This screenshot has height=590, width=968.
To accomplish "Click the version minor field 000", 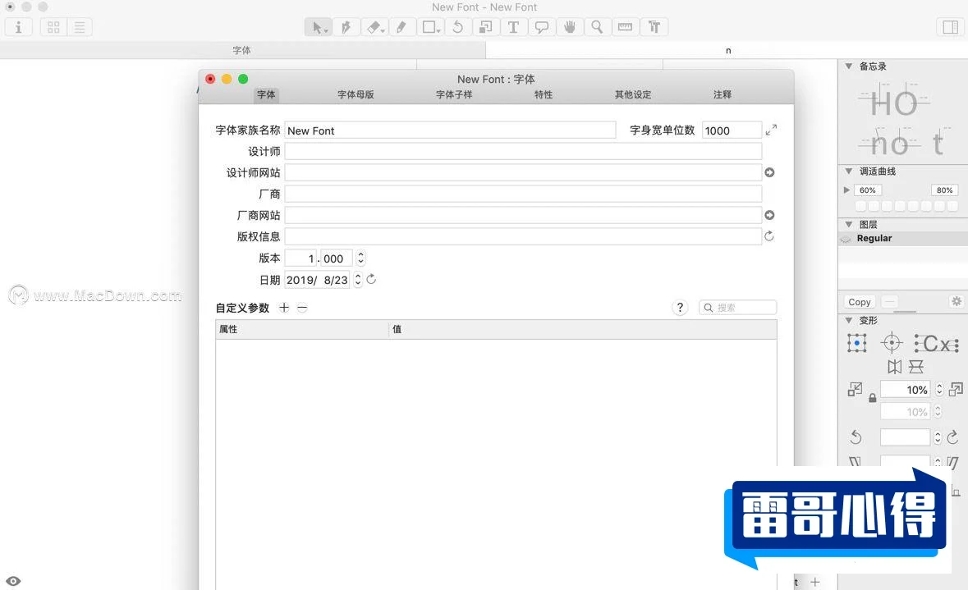I will tap(336, 258).
